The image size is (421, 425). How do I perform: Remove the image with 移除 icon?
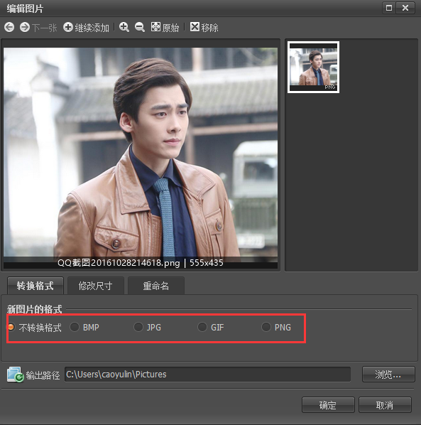(x=195, y=27)
